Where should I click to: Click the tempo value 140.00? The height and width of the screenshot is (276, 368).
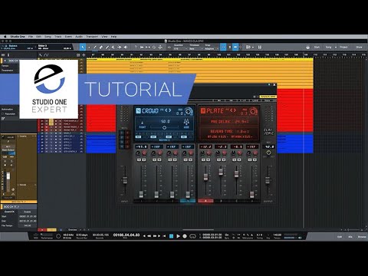(x=278, y=235)
